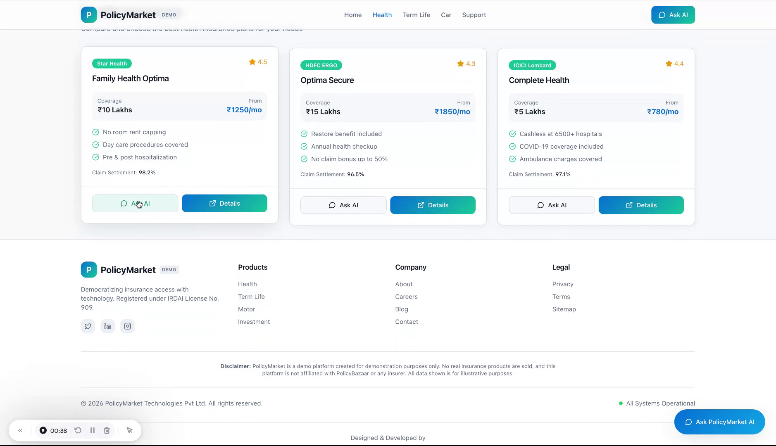This screenshot has width=776, height=446.
Task: Go to the Support nav item
Action: click(x=474, y=15)
